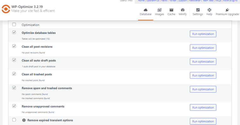Run optimization for Remove unapproved comments
This screenshot has width=240, height=125.
[203, 108]
